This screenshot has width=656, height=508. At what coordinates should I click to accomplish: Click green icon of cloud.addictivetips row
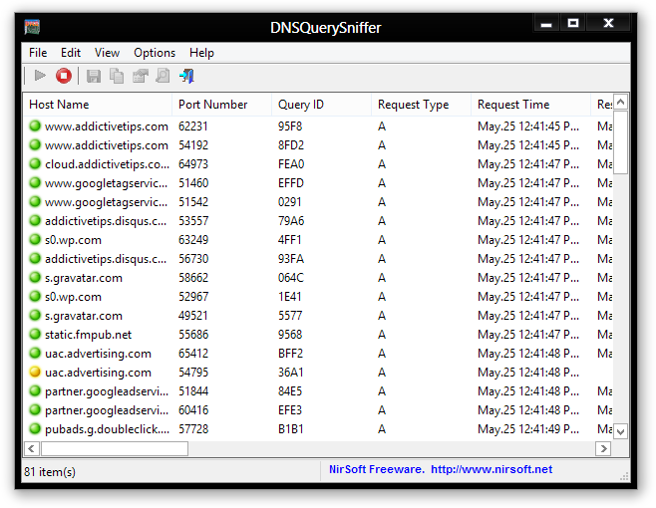[35, 163]
